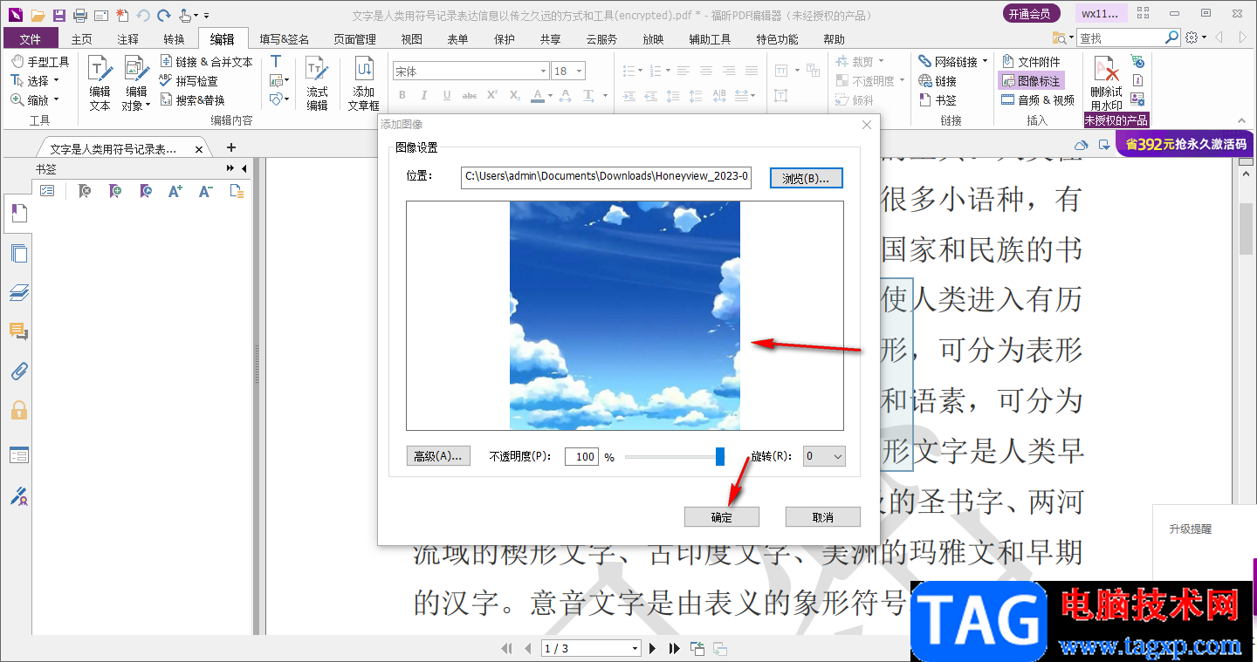Image resolution: width=1257 pixels, height=662 pixels.
Task: Collapse the bookmarks panel arrow
Action: click(244, 168)
